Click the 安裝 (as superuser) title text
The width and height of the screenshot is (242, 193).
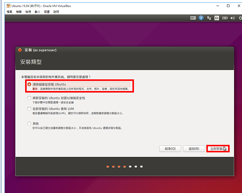(41, 50)
